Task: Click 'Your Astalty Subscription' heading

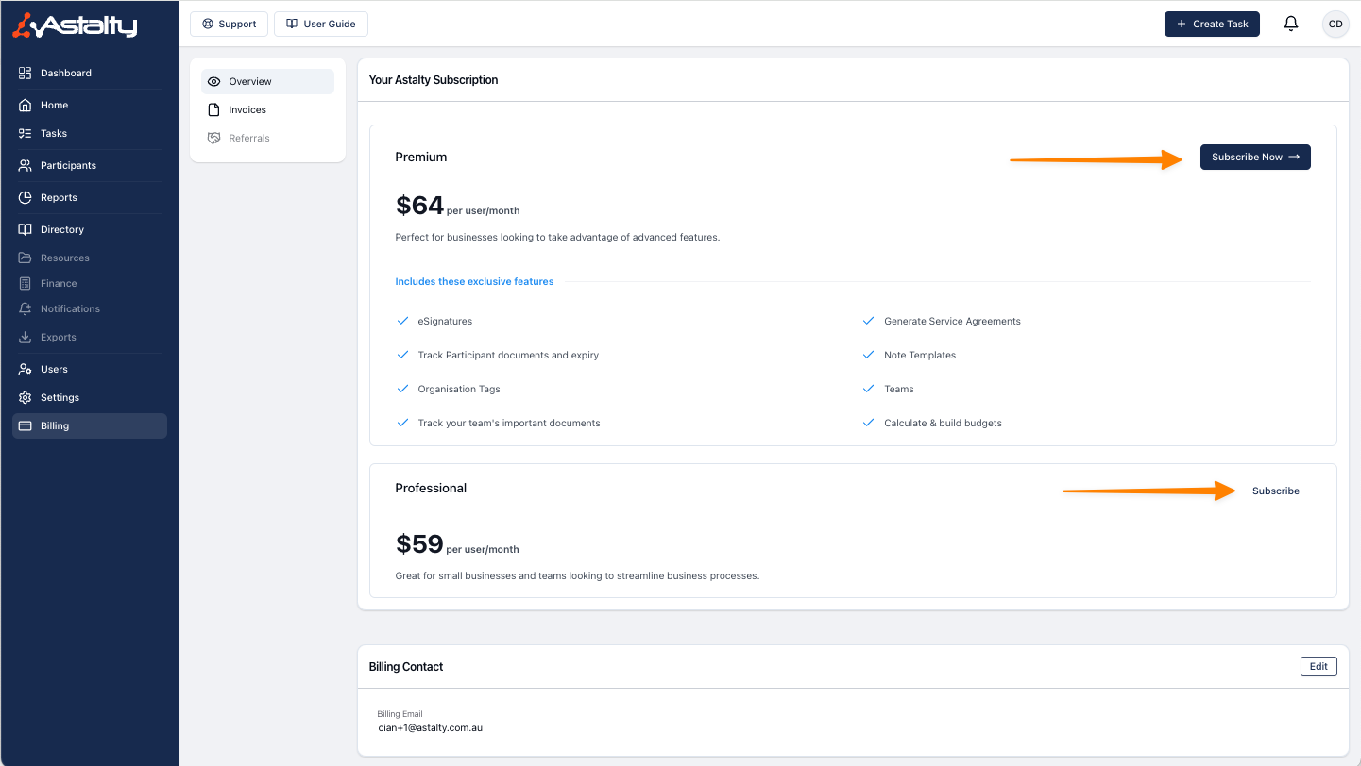Action: click(434, 80)
